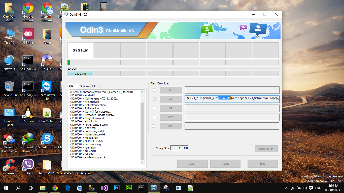
Task: Open Command Prompt from the taskbar
Action: point(141,188)
